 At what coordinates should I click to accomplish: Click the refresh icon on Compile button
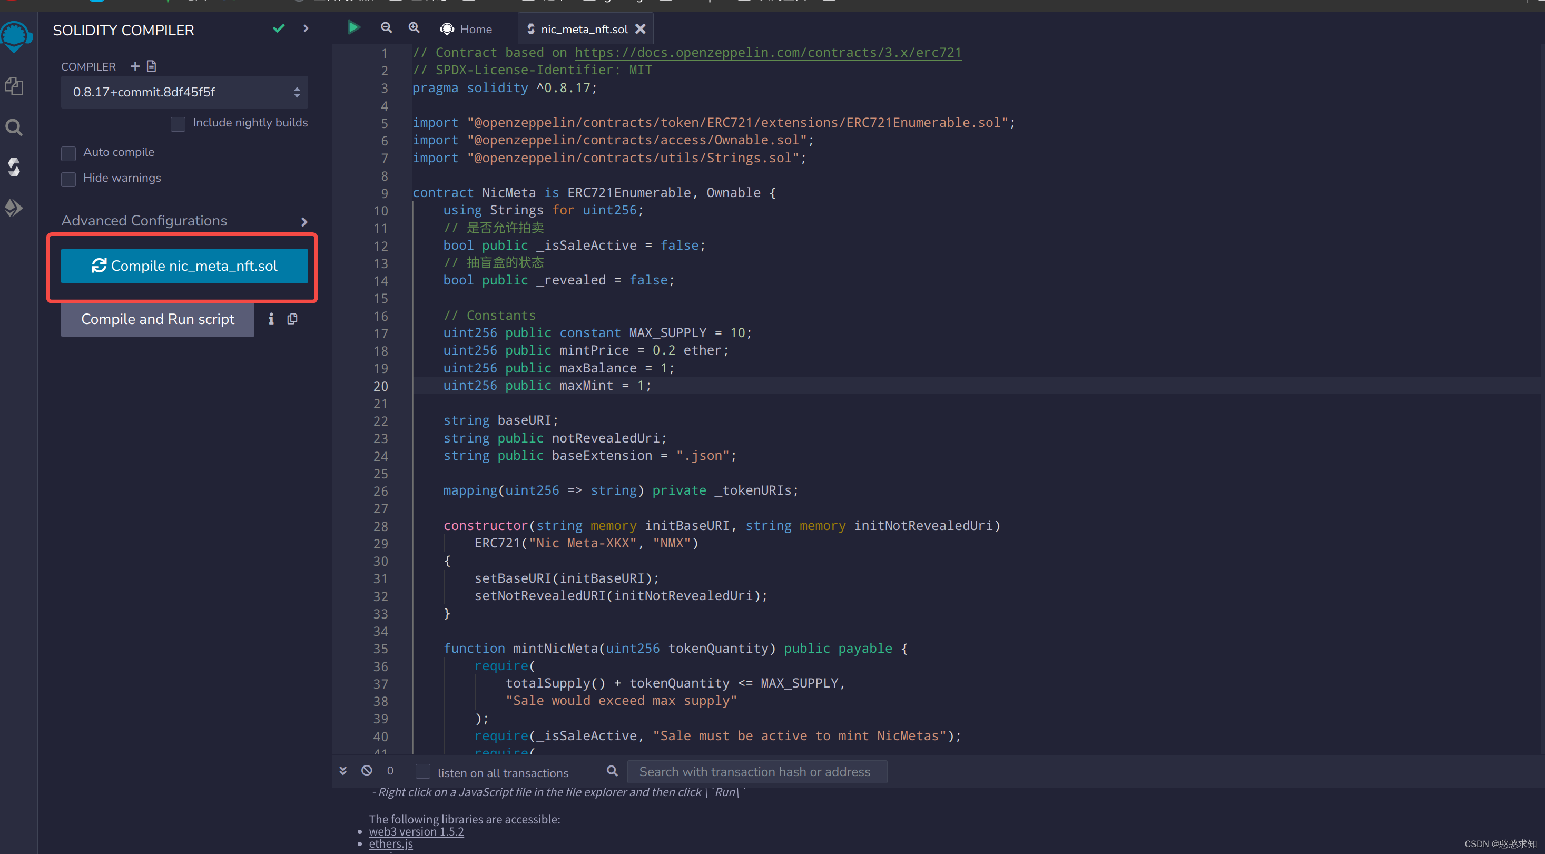pos(99,265)
